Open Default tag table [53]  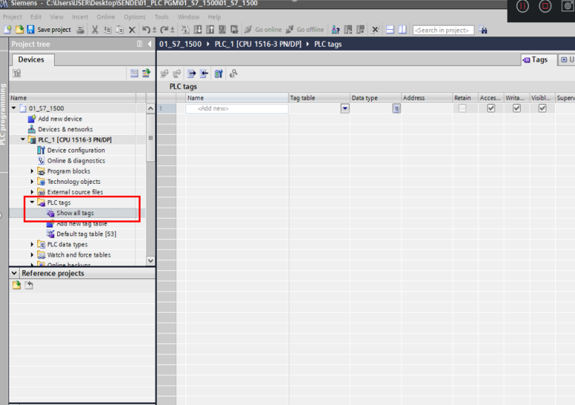86,234
